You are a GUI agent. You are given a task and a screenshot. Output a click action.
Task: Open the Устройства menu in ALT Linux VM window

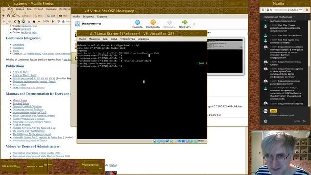tap(127, 39)
